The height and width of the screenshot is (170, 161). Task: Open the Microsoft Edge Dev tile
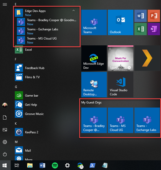point(94,58)
